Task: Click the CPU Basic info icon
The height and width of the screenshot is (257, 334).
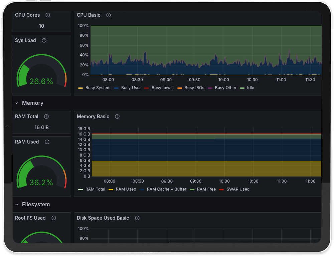Action: tap(109, 15)
